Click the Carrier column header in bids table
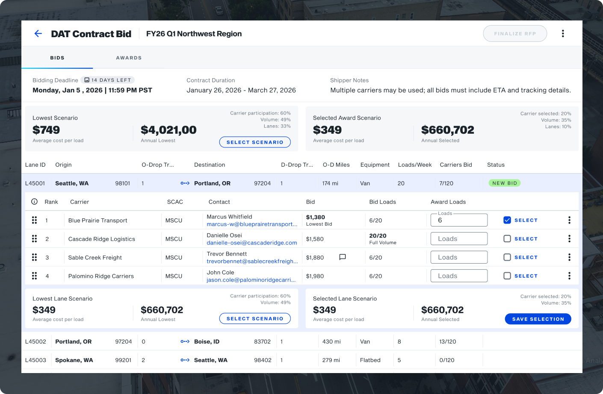The width and height of the screenshot is (603, 394). [x=80, y=202]
